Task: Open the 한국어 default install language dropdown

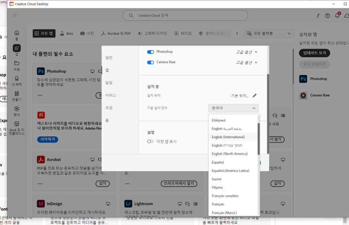Action: 233,108
